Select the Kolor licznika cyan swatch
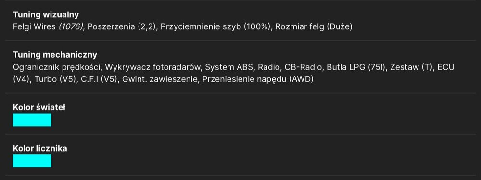 click(x=32, y=161)
